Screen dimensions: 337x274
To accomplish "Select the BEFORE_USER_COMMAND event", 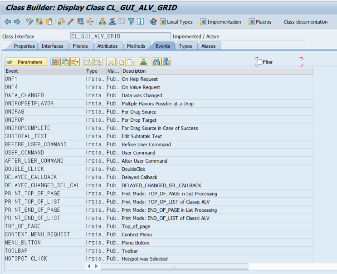I will pos(45,144).
